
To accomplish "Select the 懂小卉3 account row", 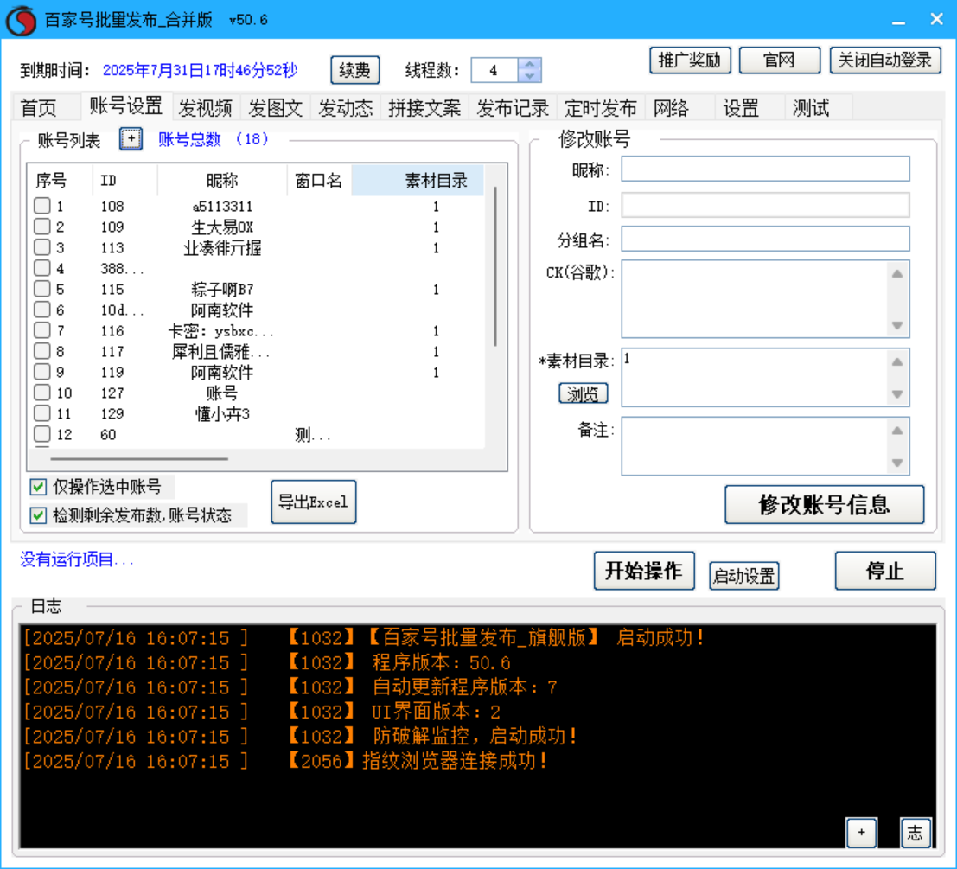I will (x=257, y=413).
